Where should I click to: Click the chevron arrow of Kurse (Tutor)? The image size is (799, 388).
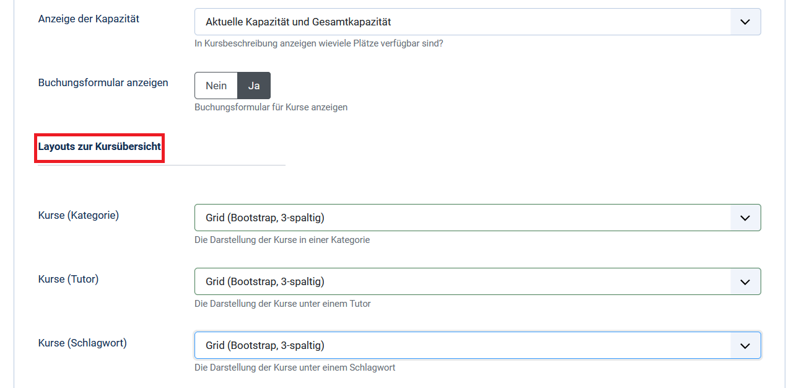coord(745,282)
